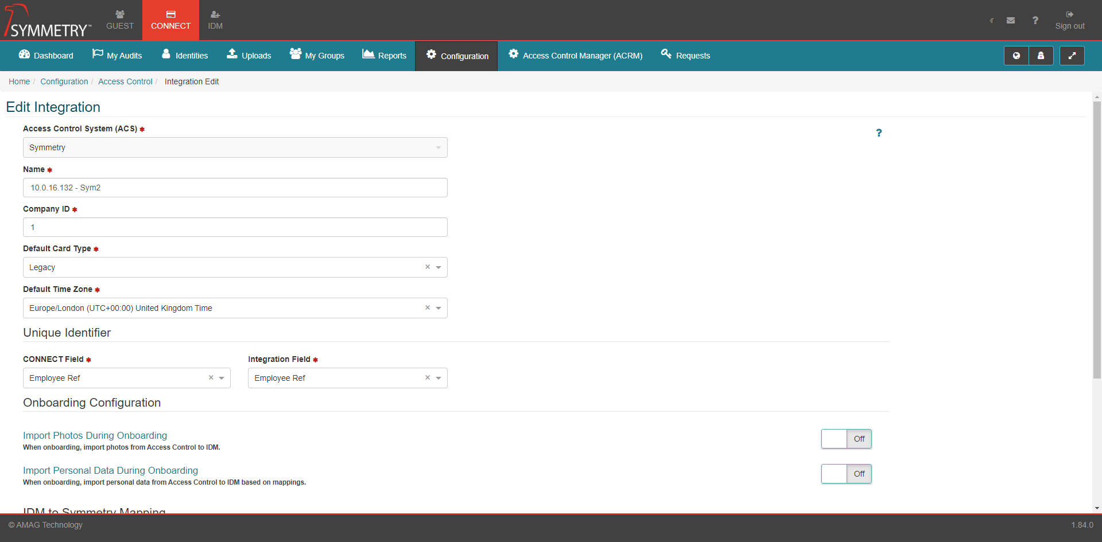Clear the Default Time Zone selection
This screenshot has height=542, width=1102.
(428, 307)
